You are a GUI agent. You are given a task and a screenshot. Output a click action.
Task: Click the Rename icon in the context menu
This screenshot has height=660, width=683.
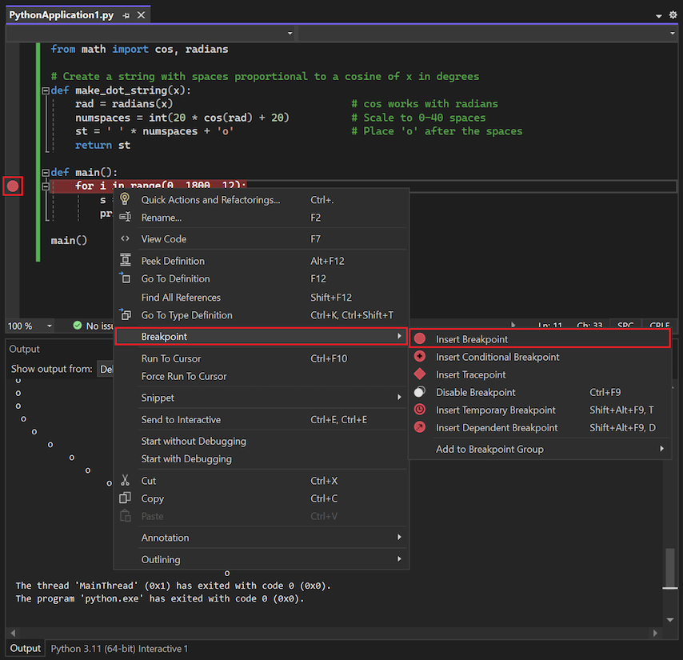(x=126, y=218)
